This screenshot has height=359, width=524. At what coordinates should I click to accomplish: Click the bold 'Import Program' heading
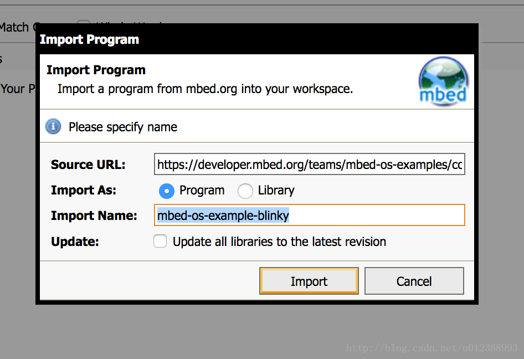tap(96, 70)
